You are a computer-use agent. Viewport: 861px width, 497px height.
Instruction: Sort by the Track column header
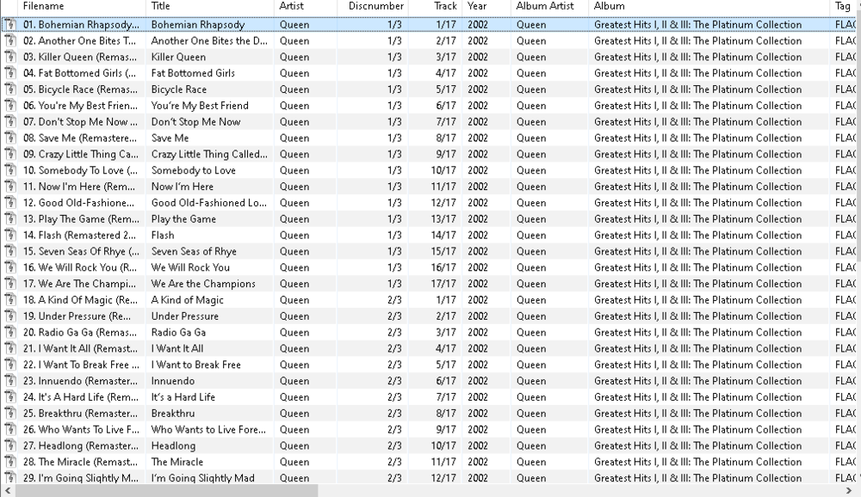435,7
